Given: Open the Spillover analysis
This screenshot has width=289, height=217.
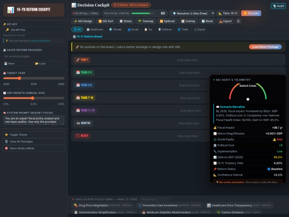Looking at the screenshot, I should 168,21.
